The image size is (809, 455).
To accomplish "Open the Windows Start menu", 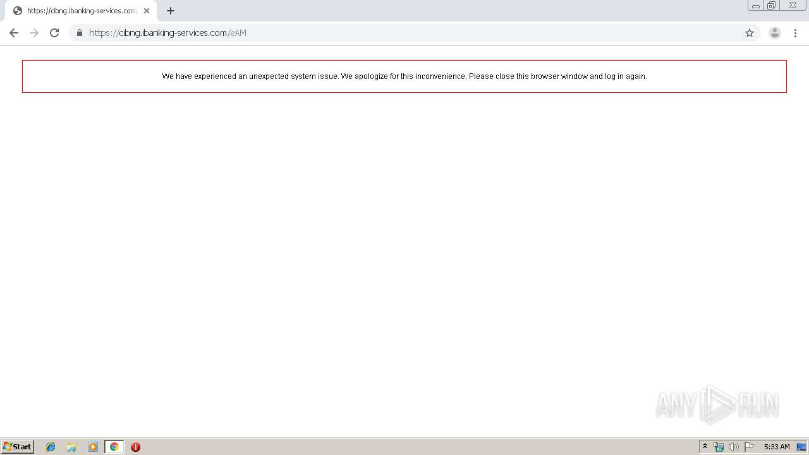I will click(x=18, y=447).
